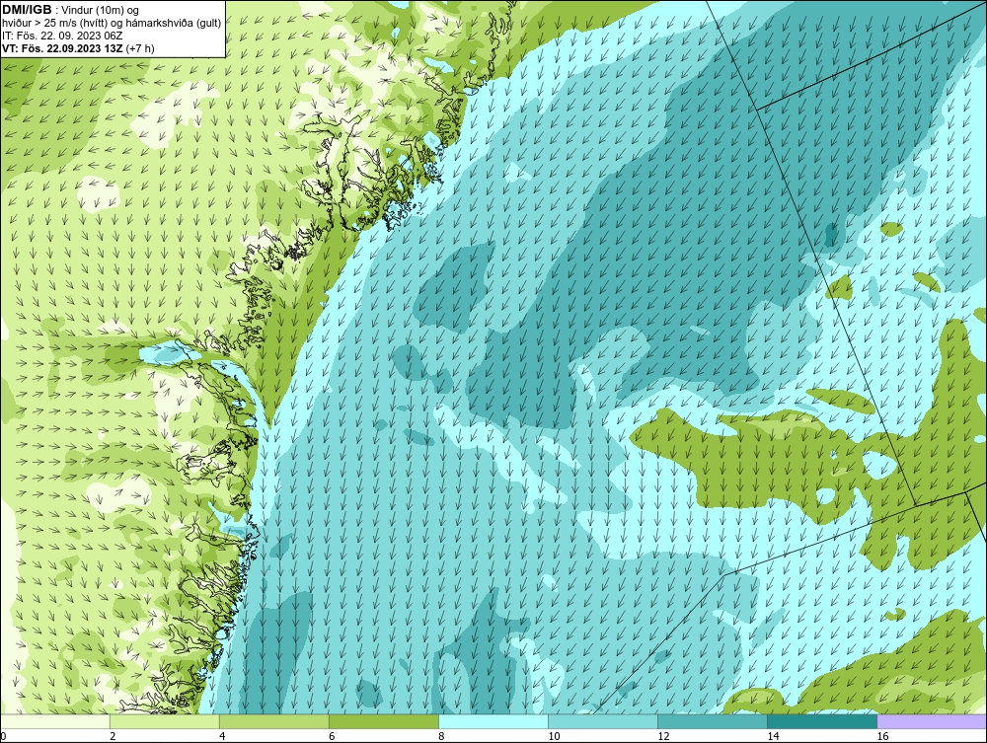The image size is (987, 743).
Task: Click the '(+7 h)' forecast offset text
Action: 140,48
